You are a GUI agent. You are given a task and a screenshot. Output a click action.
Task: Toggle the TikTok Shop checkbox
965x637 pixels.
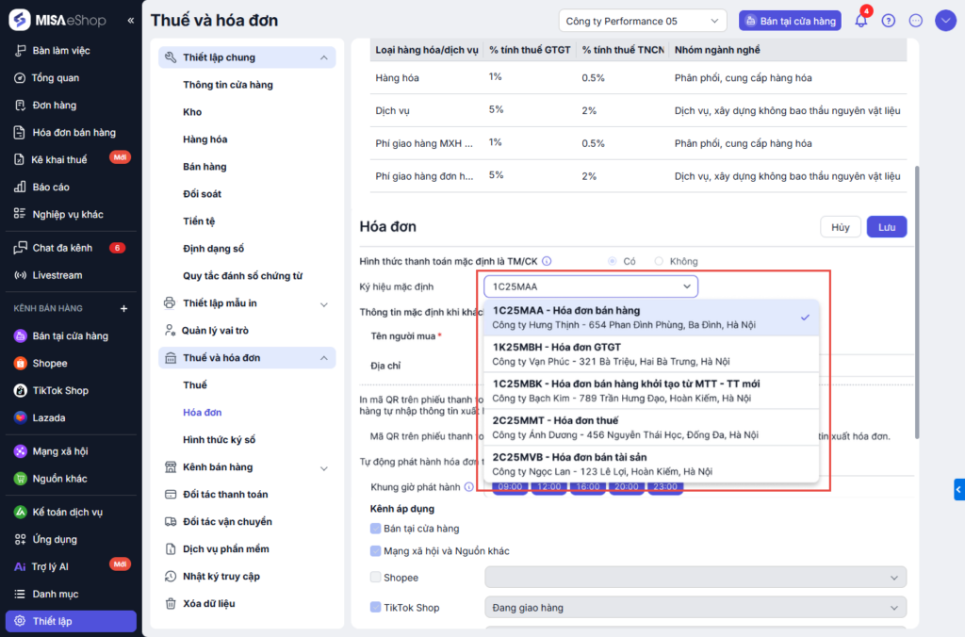point(375,608)
